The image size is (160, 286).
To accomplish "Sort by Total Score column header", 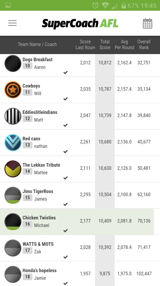I will [x=105, y=45].
